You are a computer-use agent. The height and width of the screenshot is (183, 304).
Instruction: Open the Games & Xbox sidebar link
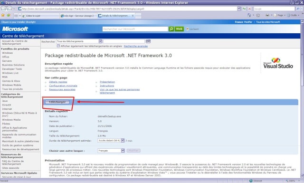tap(11, 81)
